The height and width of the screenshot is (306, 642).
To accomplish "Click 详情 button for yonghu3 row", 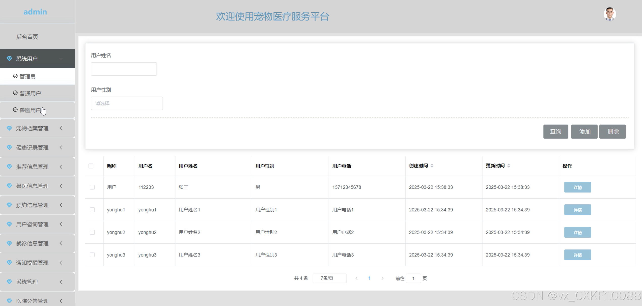I will [577, 255].
